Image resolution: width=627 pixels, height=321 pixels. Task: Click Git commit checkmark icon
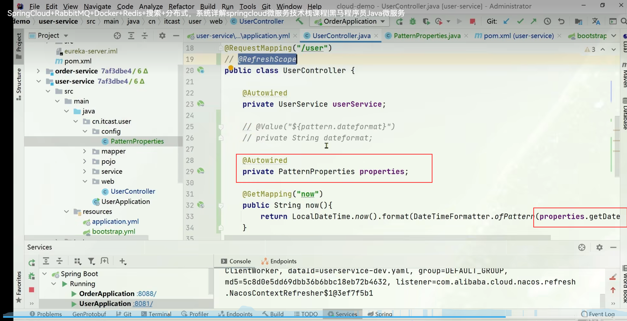pyautogui.click(x=520, y=21)
